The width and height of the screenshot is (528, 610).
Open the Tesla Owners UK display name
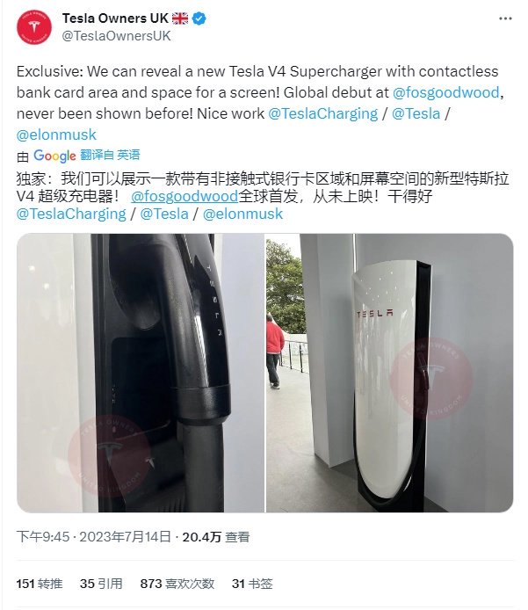[115, 18]
